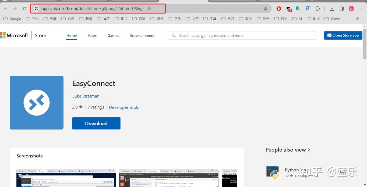
Task: Open the browser extensions puzzle icon
Action: (318, 8)
